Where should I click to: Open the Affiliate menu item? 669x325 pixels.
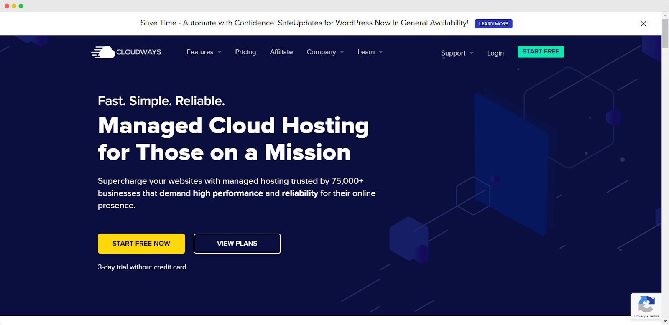coord(281,52)
